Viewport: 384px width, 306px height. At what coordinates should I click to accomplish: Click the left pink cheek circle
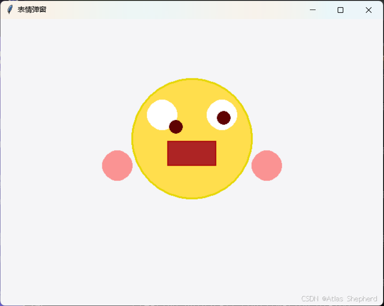117,166
